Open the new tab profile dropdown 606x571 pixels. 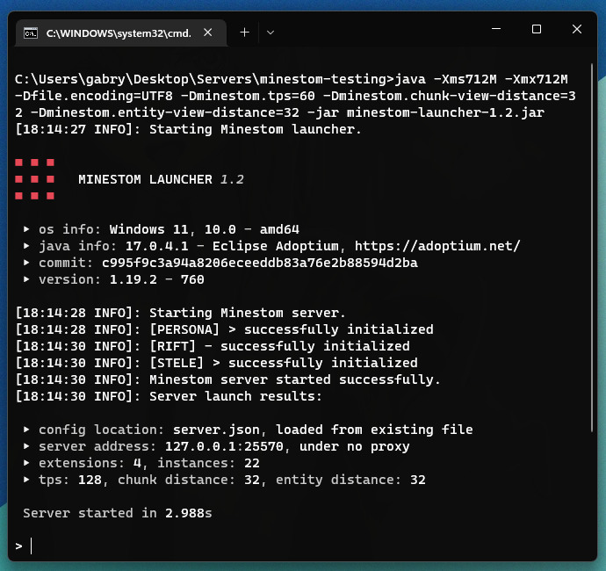[271, 33]
